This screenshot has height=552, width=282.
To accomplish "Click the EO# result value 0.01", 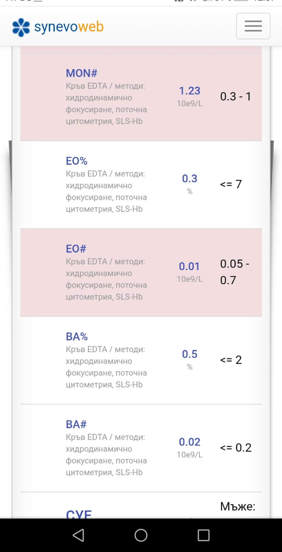I will [x=189, y=266].
